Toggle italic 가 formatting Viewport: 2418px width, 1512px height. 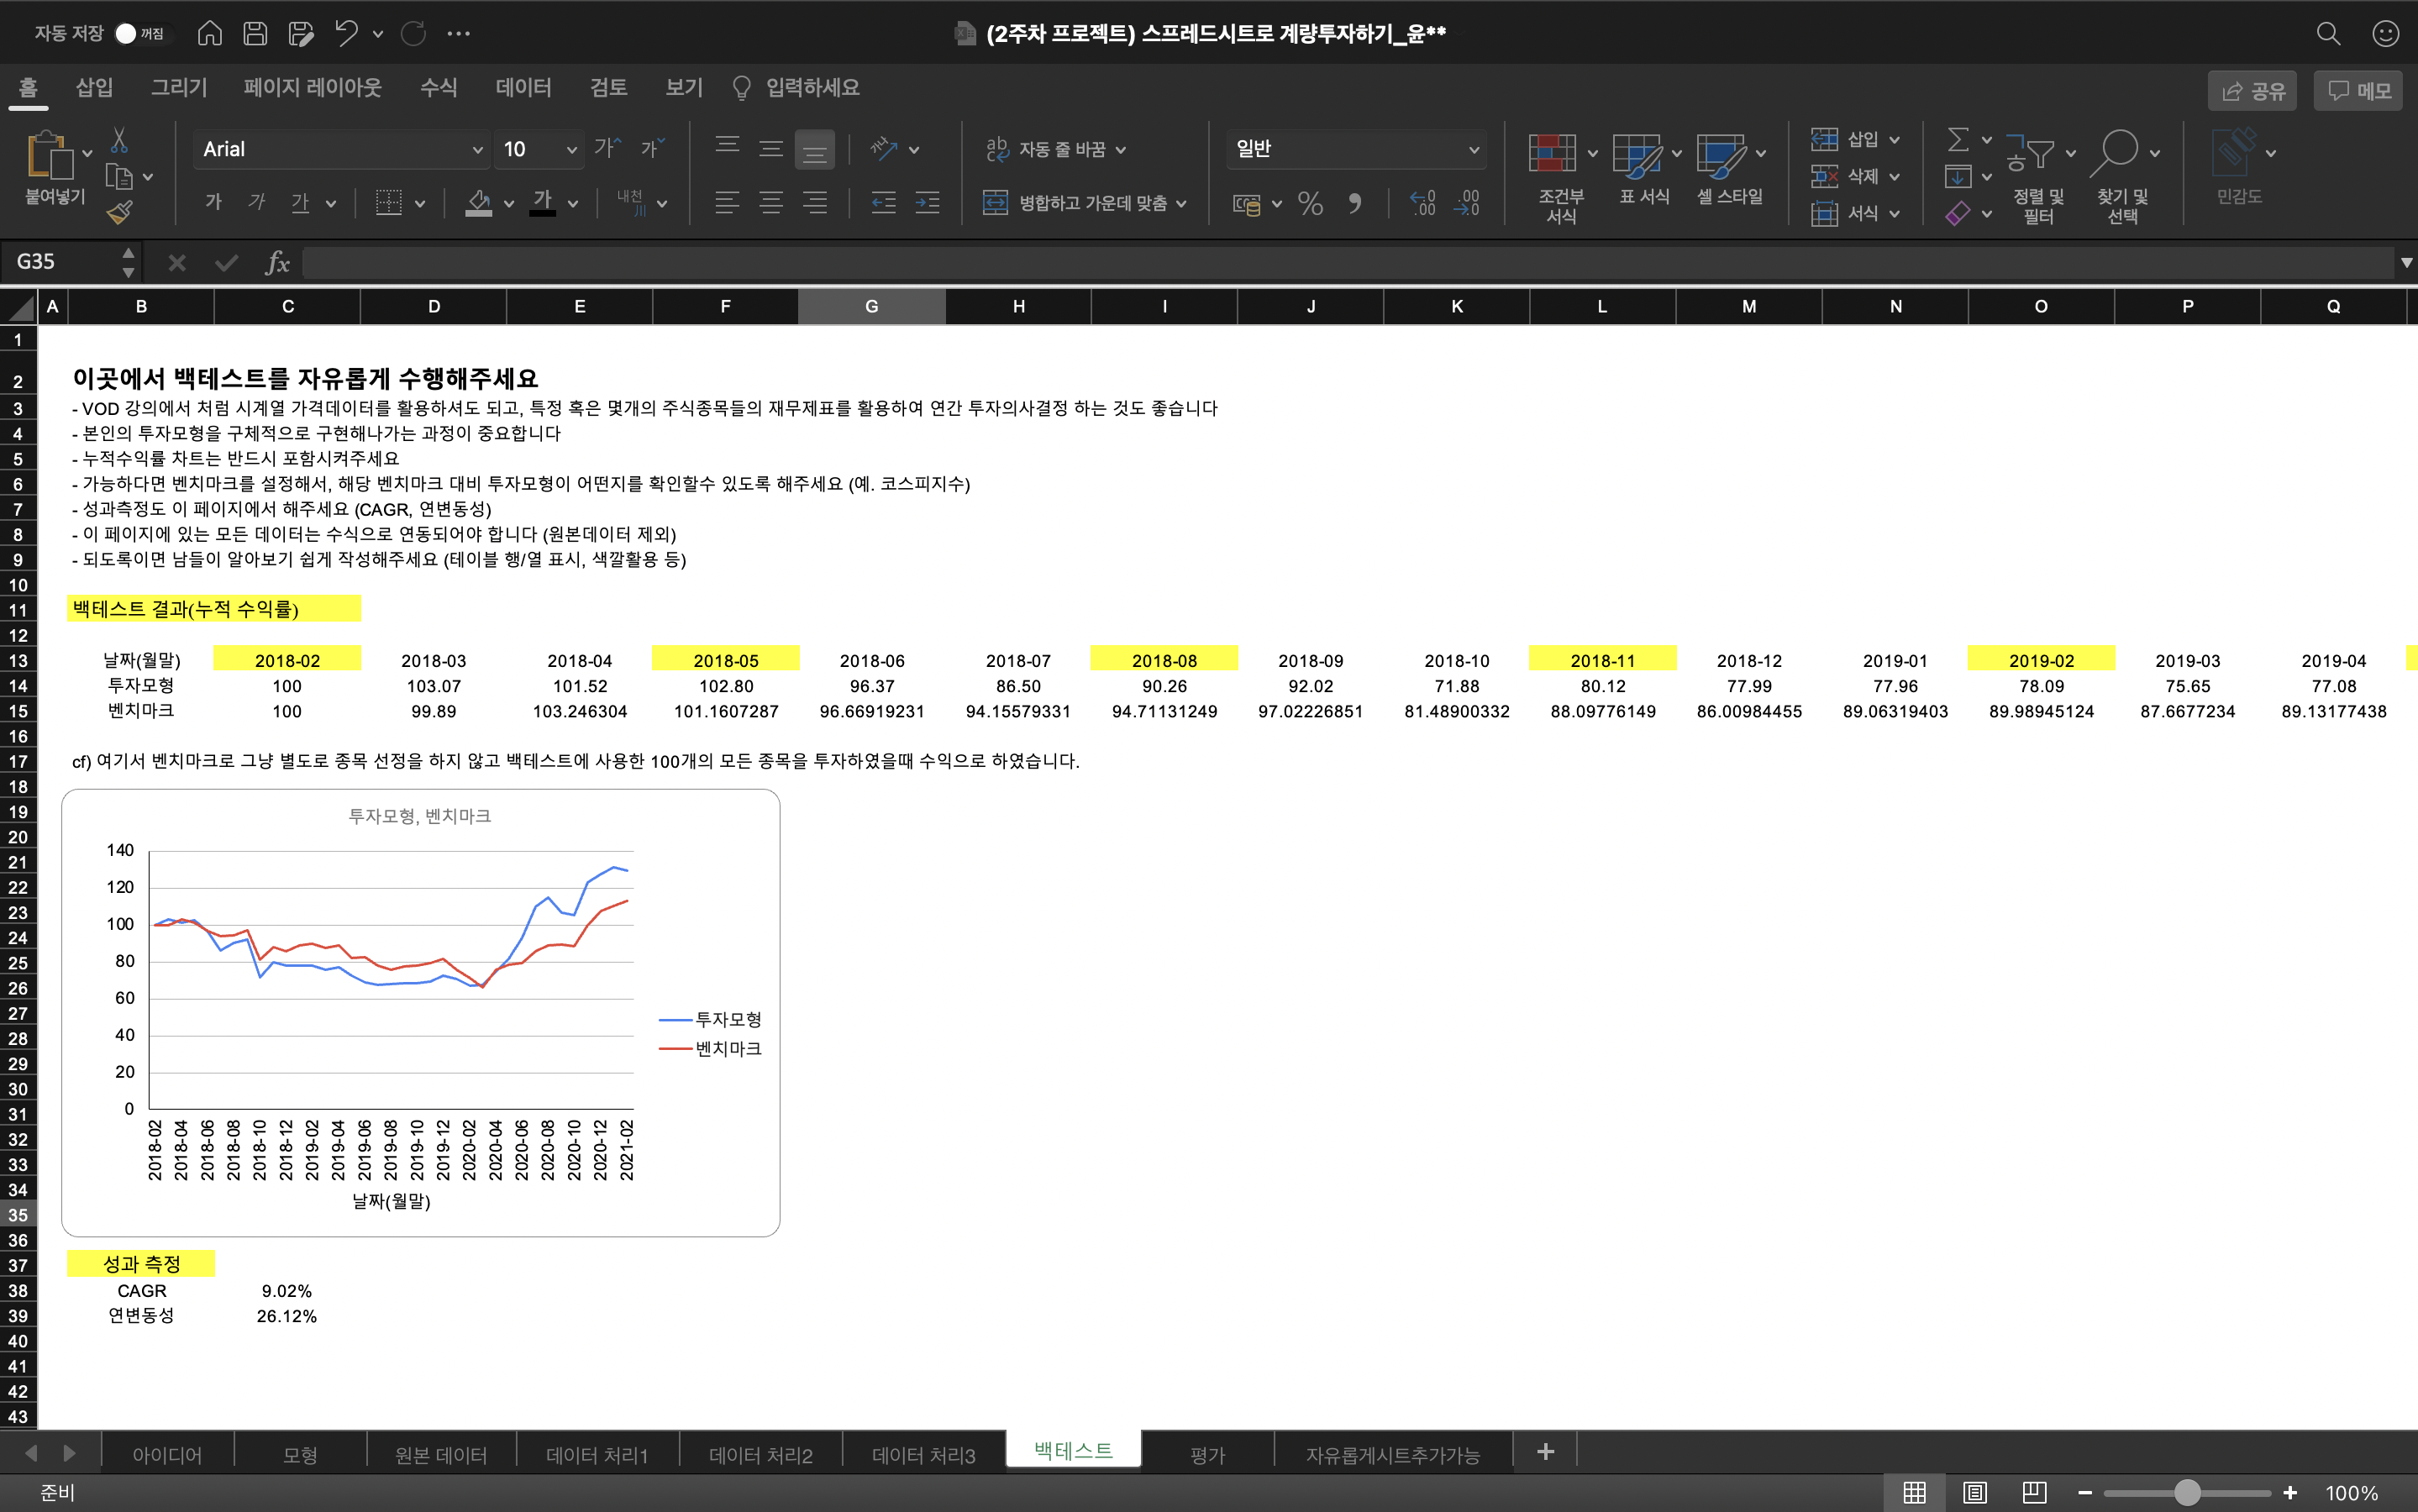coord(257,202)
